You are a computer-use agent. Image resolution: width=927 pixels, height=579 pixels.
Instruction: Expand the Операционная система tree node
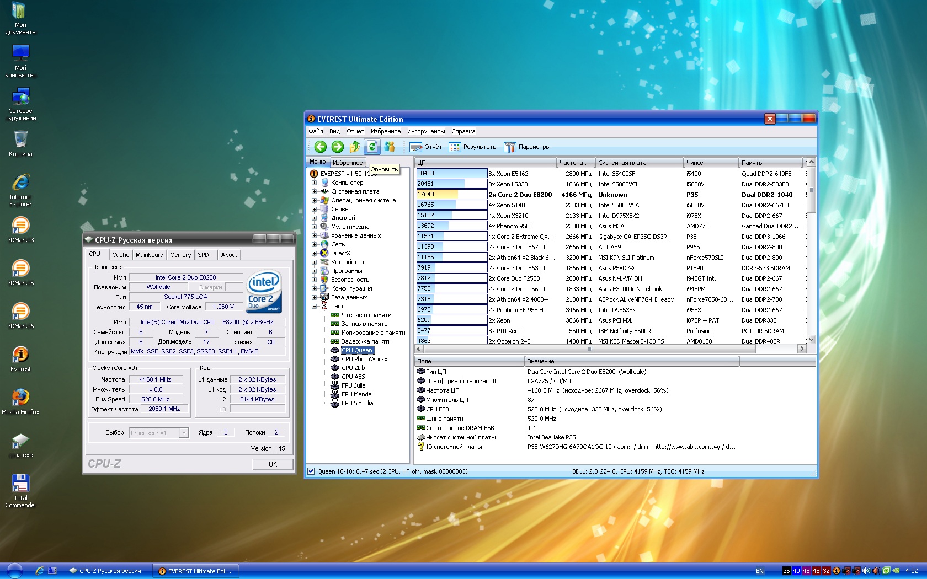[x=314, y=200]
